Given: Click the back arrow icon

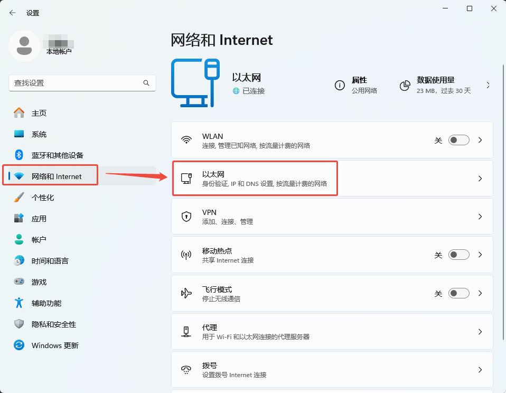Looking at the screenshot, I should (13, 13).
